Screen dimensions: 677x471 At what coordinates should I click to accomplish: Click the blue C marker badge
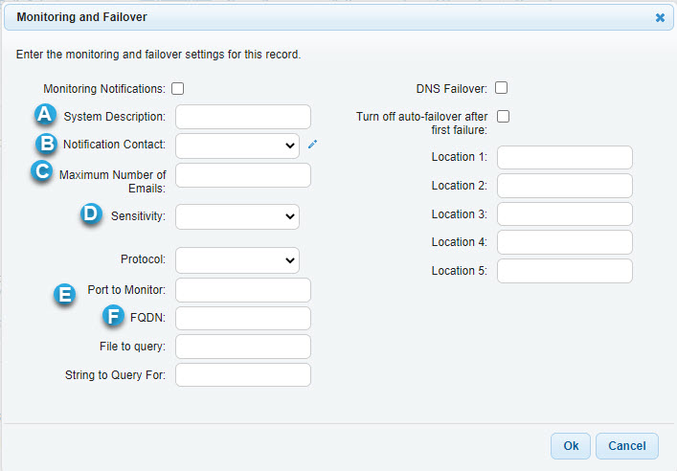(x=42, y=171)
